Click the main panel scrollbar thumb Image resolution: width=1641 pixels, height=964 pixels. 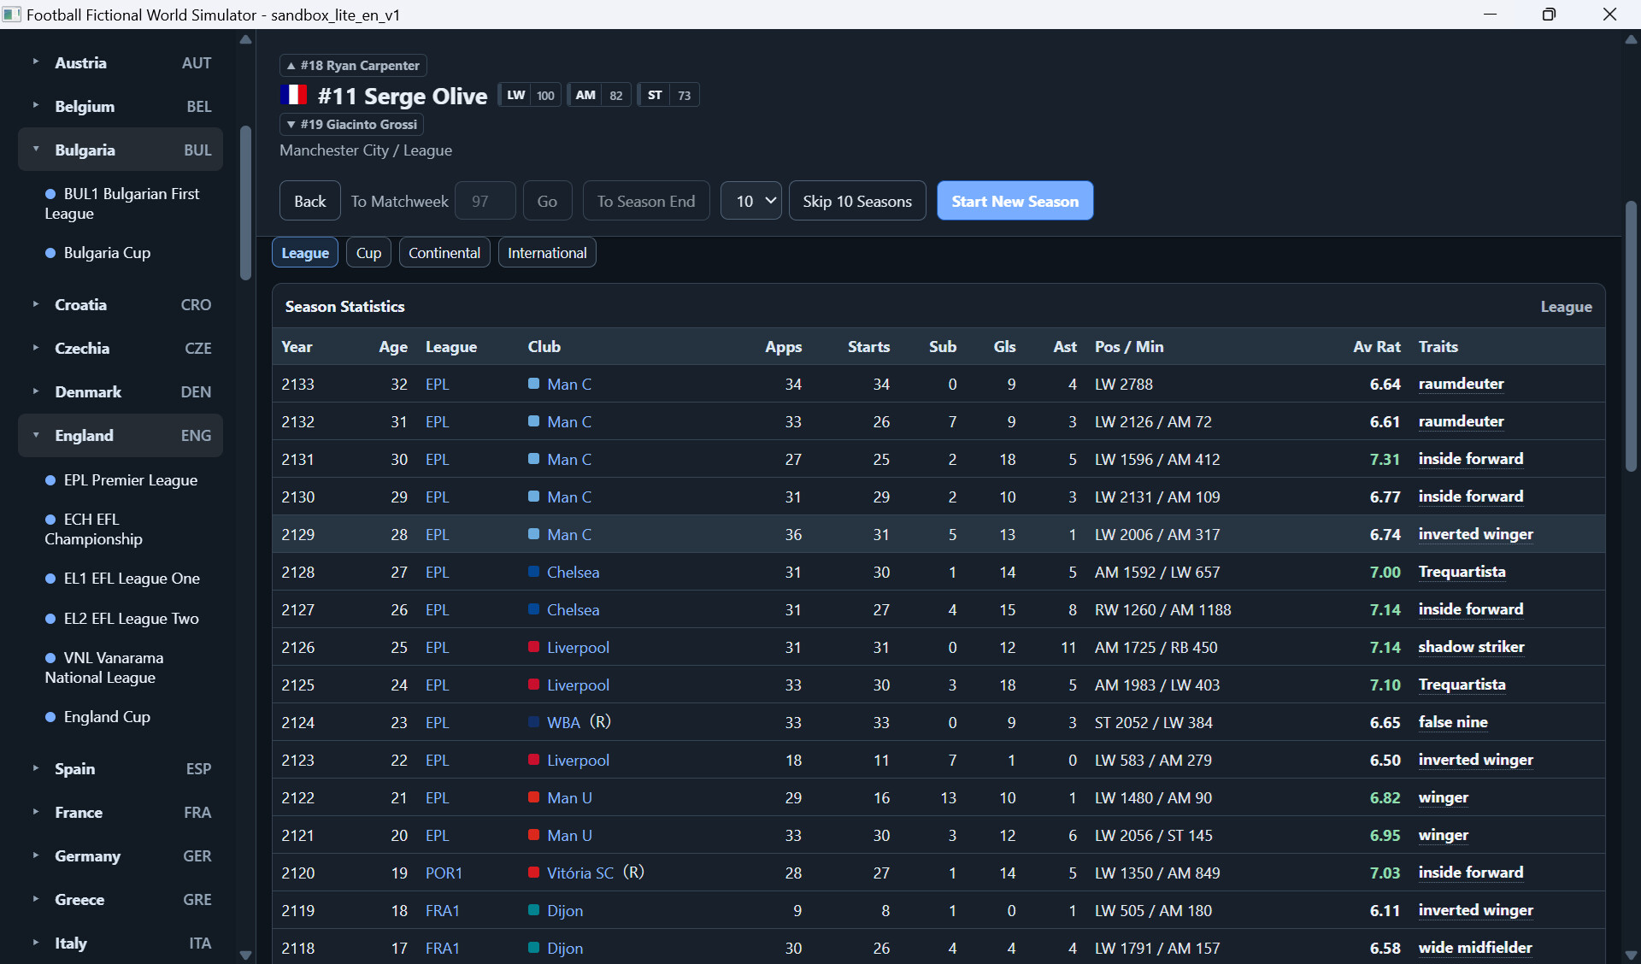1631,336
